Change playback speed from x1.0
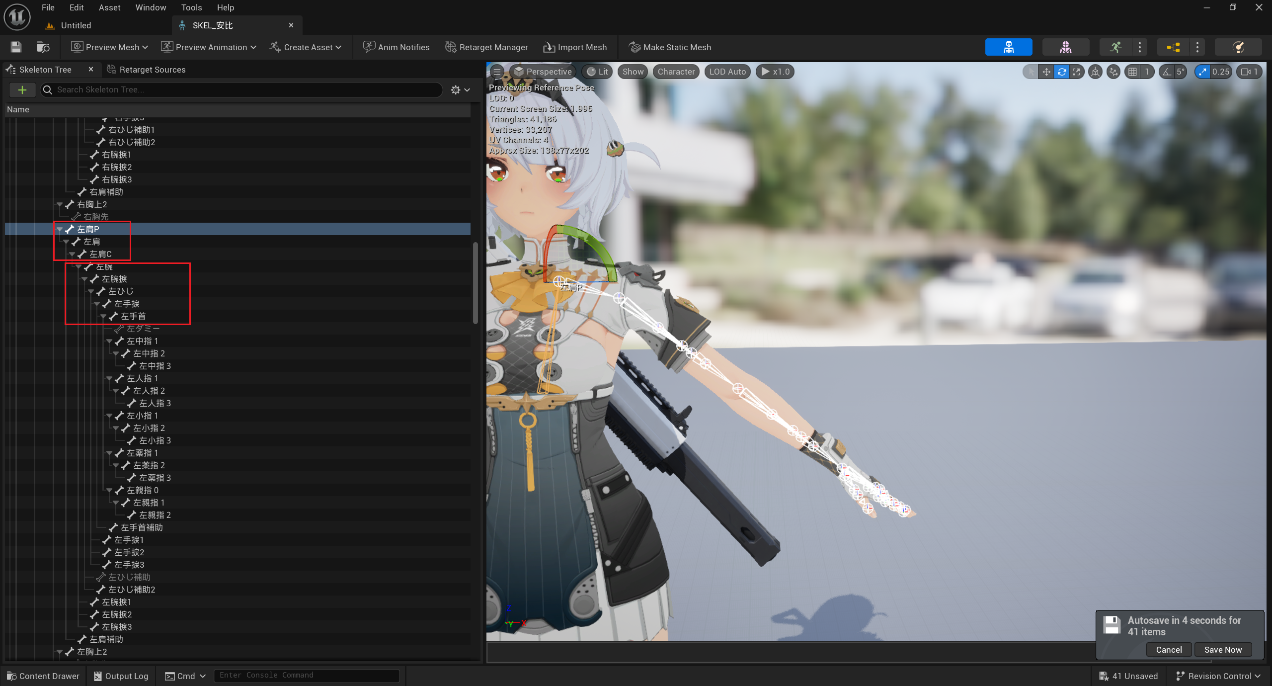Image resolution: width=1272 pixels, height=686 pixels. (775, 72)
